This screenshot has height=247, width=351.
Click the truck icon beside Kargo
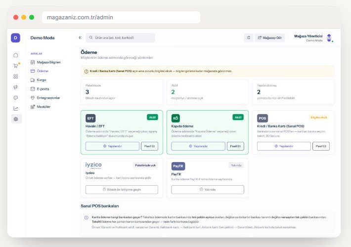pos(33,80)
